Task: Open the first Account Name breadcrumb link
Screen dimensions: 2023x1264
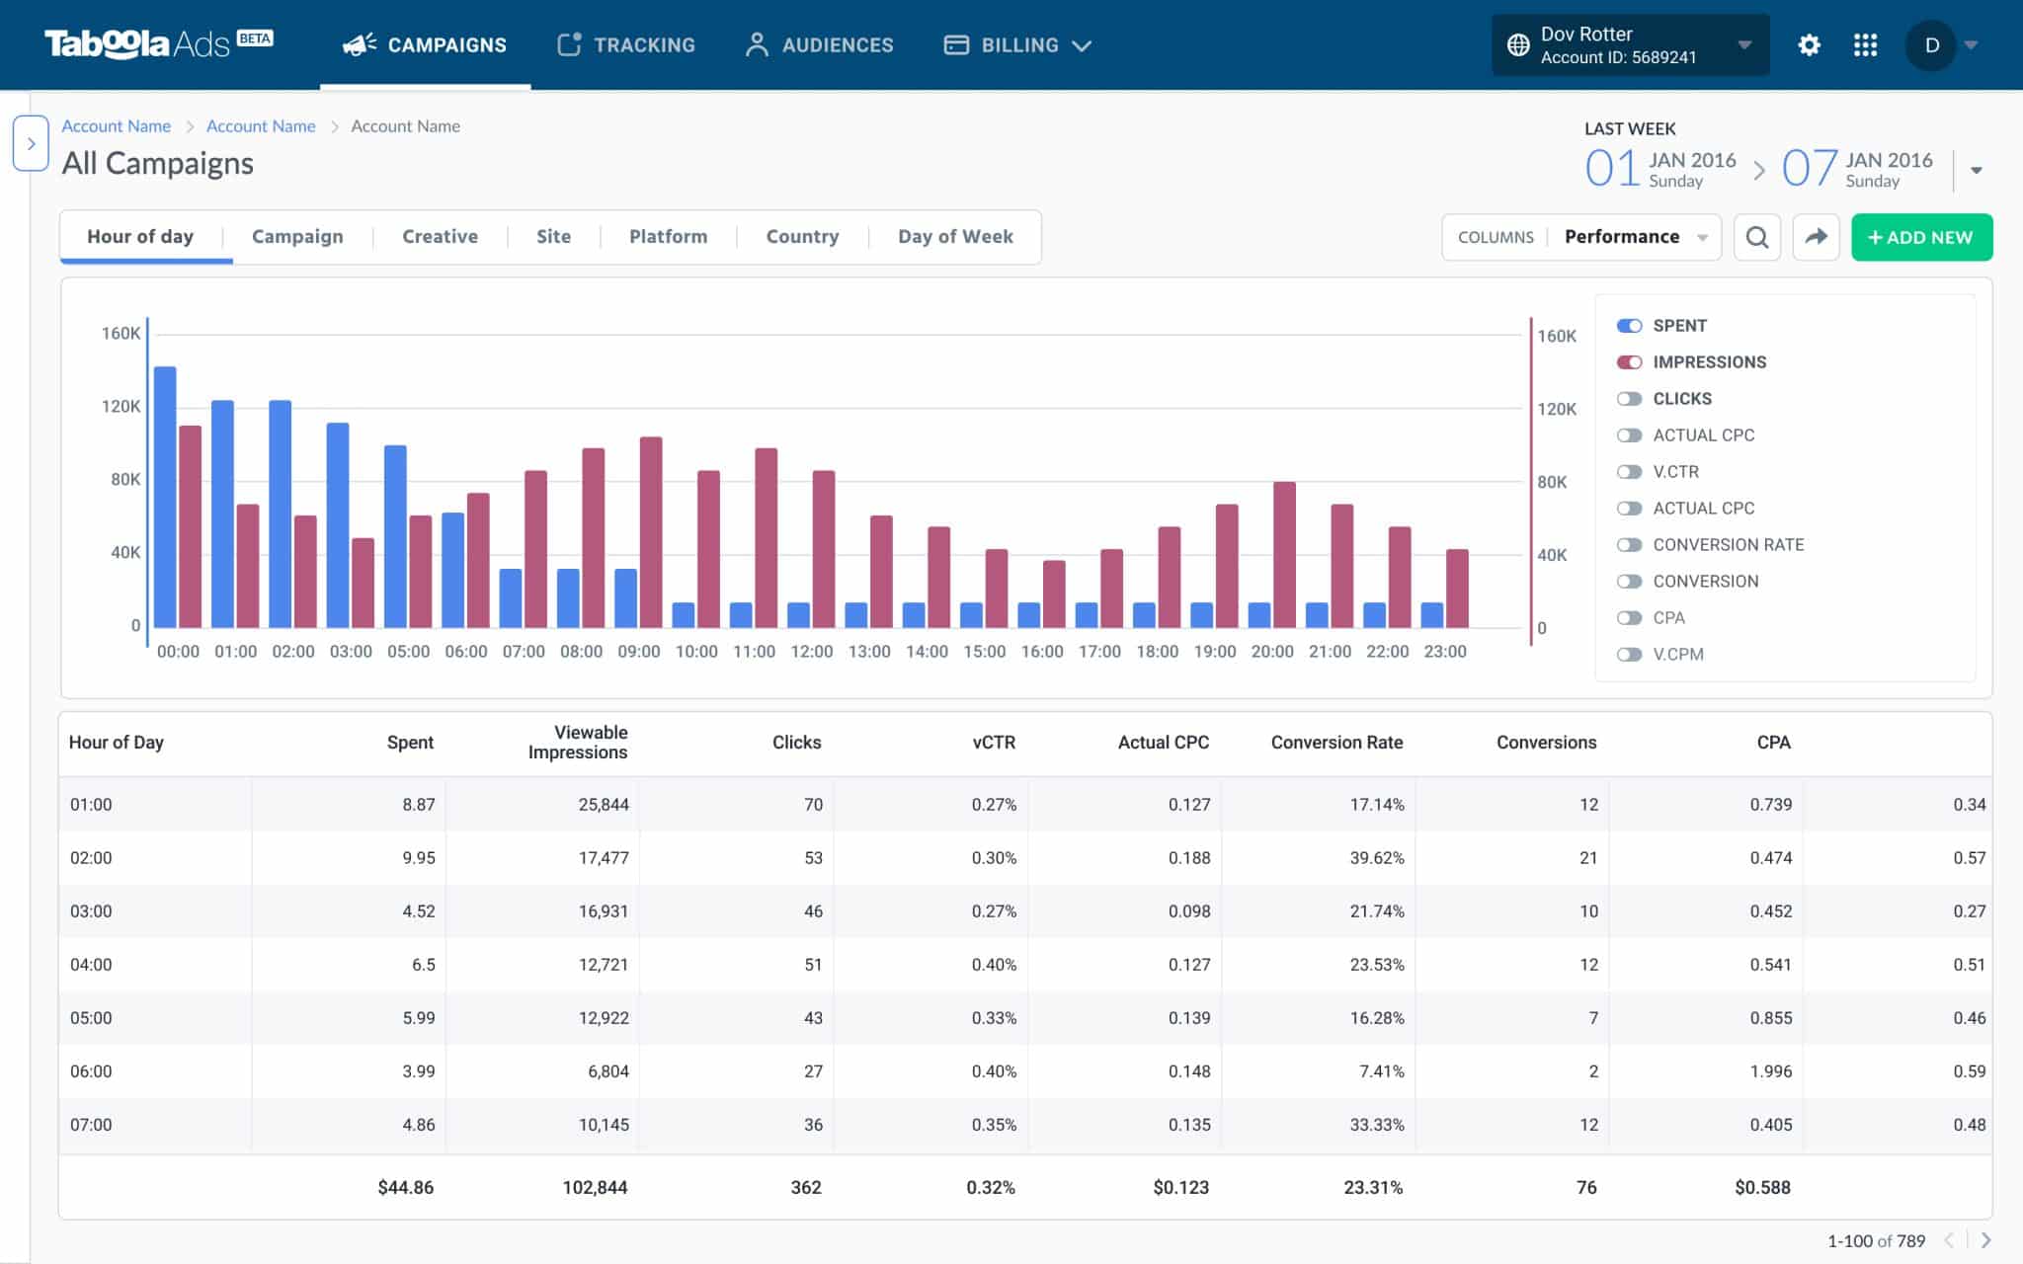Action: 116,125
